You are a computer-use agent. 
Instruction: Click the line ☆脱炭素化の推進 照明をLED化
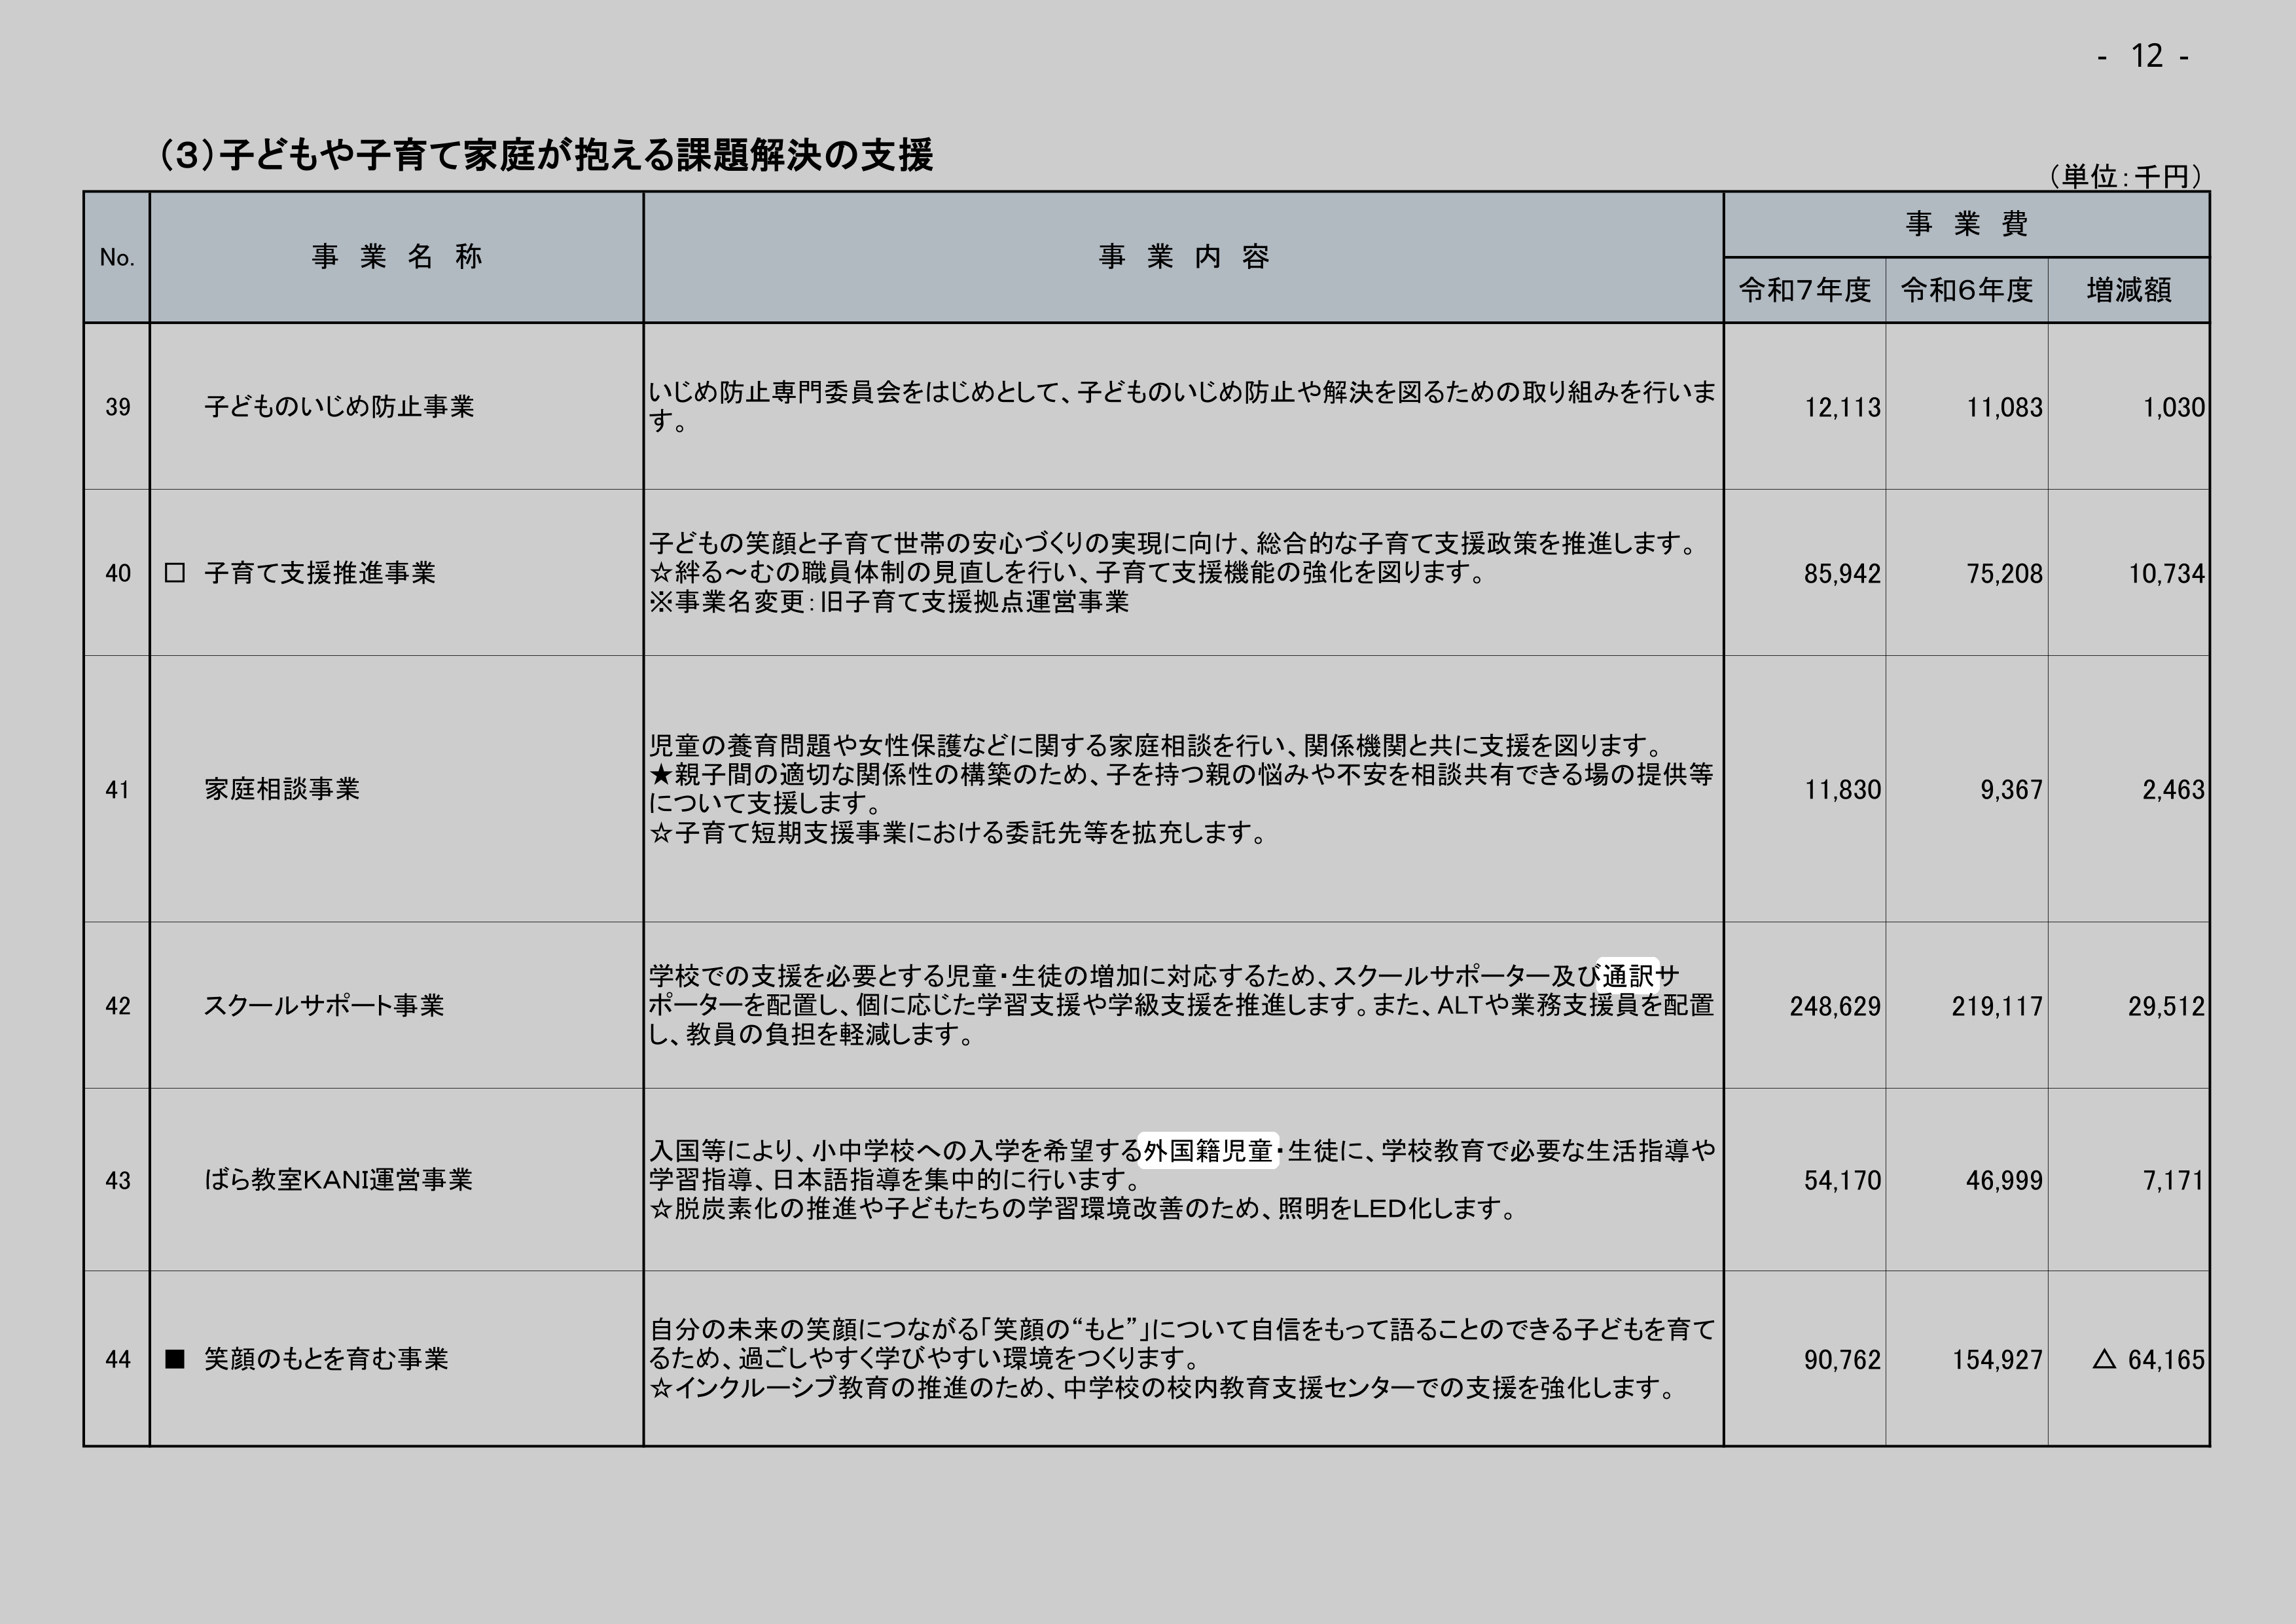1083,1209
